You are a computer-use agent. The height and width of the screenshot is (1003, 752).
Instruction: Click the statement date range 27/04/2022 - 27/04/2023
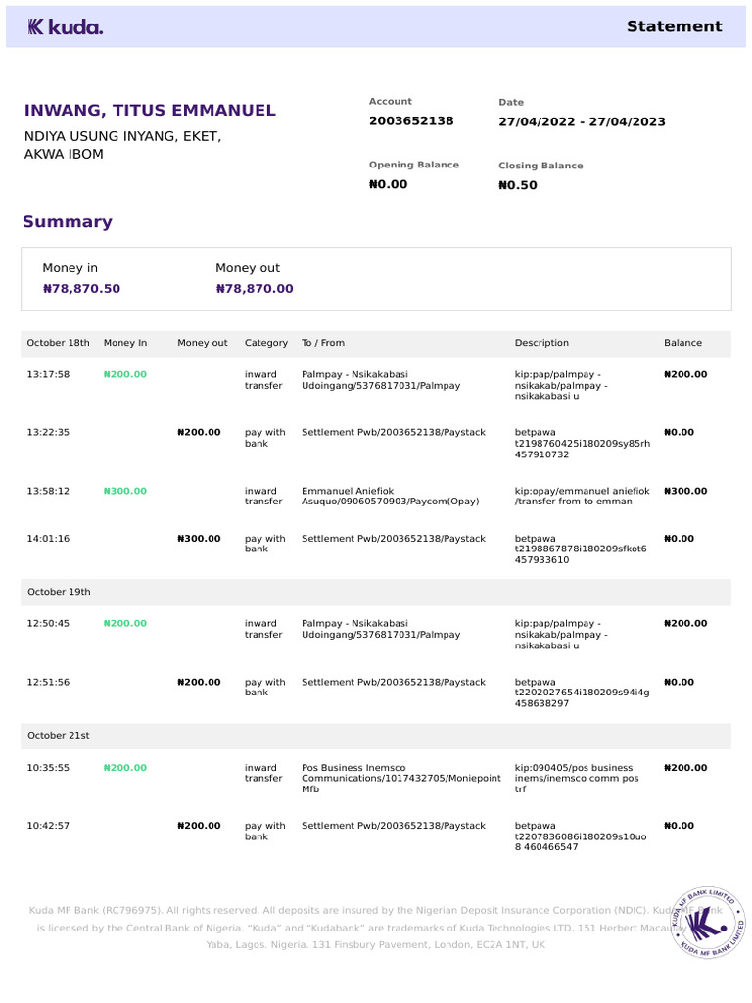pyautogui.click(x=582, y=121)
